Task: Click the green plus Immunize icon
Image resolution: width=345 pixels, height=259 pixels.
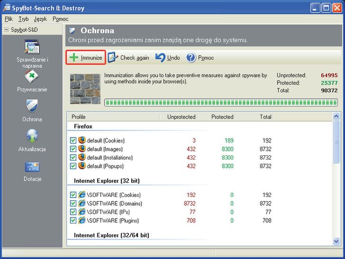Action: 74,57
